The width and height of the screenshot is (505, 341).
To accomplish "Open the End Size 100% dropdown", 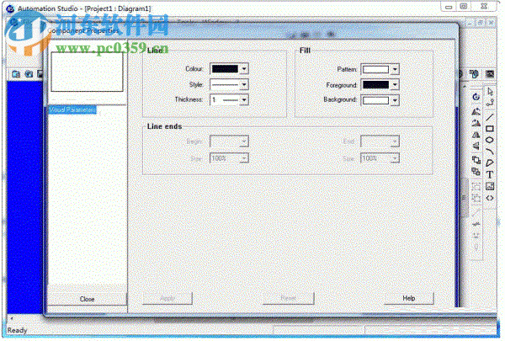I will (395, 158).
